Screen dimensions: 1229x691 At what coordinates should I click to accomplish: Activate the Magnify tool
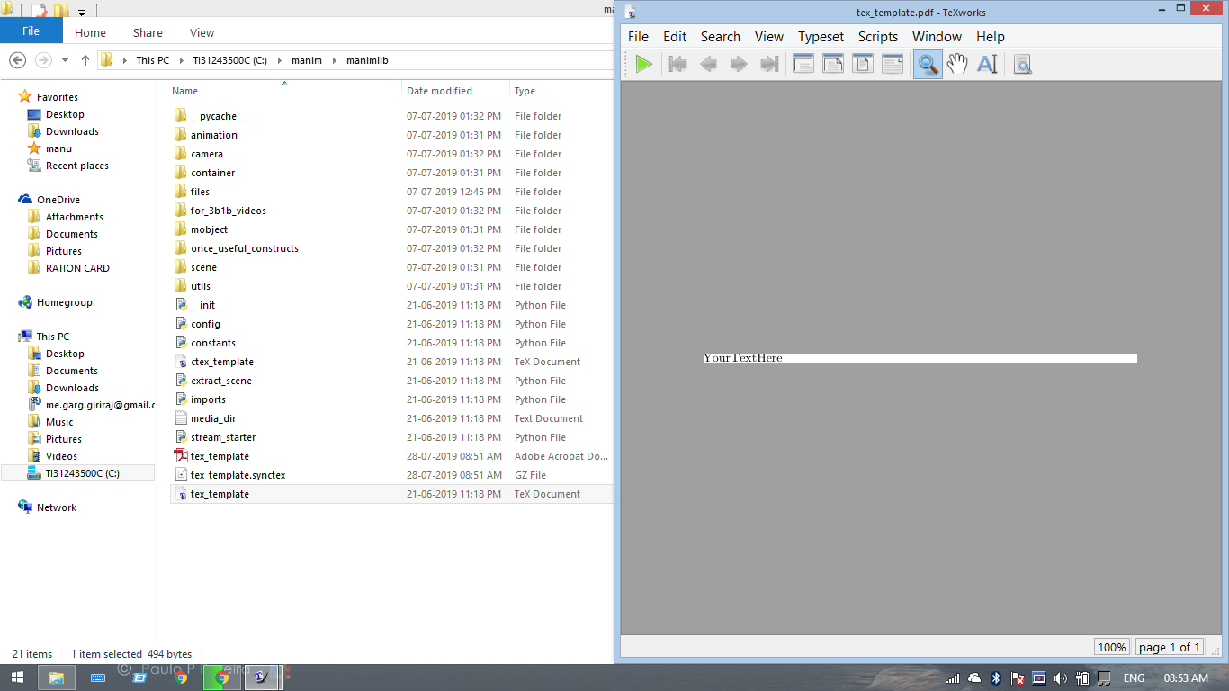928,64
